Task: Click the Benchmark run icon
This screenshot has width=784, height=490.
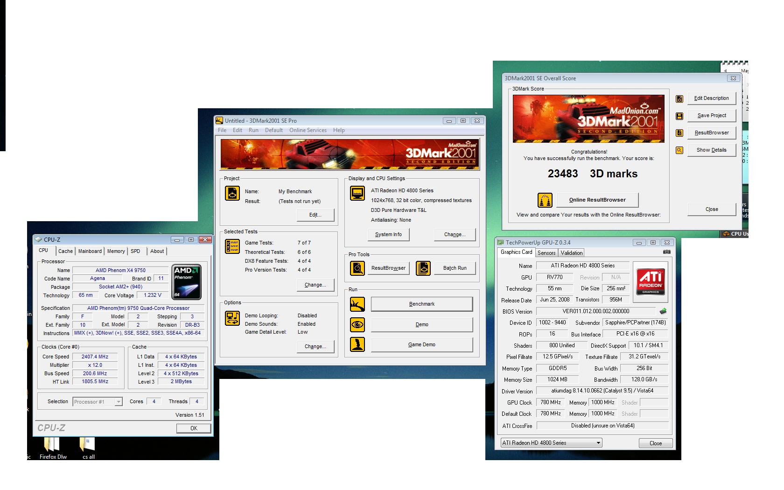Action: coord(357,304)
